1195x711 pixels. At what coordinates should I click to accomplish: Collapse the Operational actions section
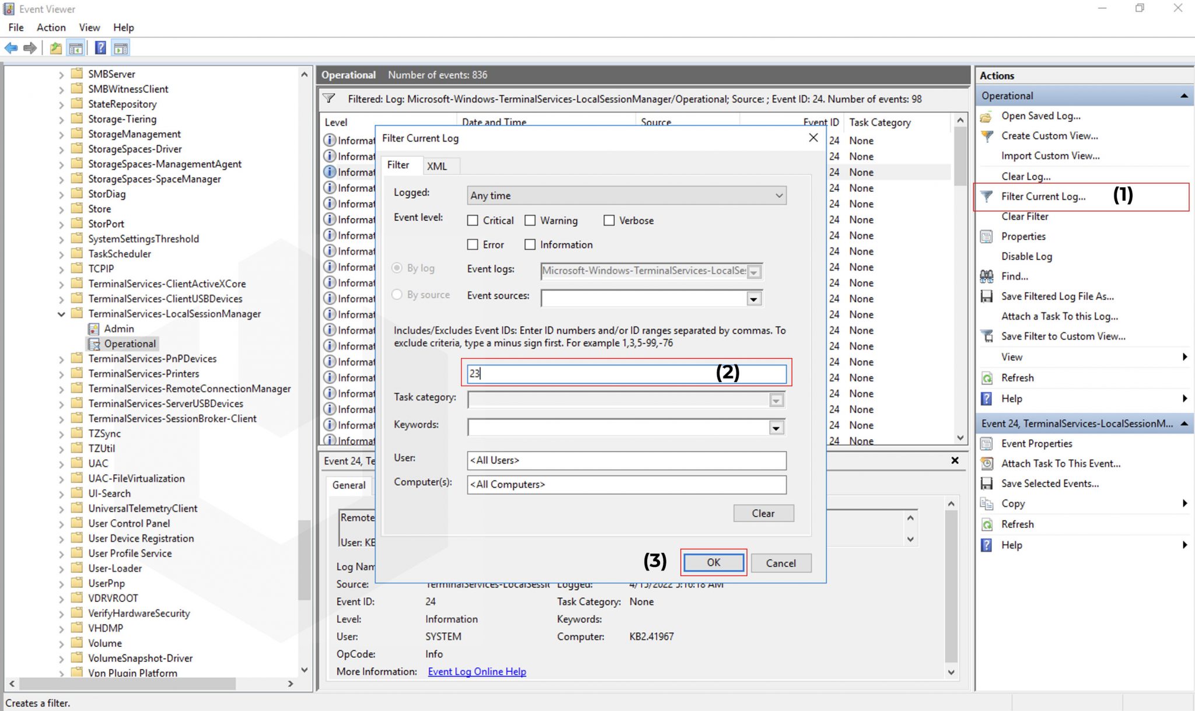click(1183, 95)
